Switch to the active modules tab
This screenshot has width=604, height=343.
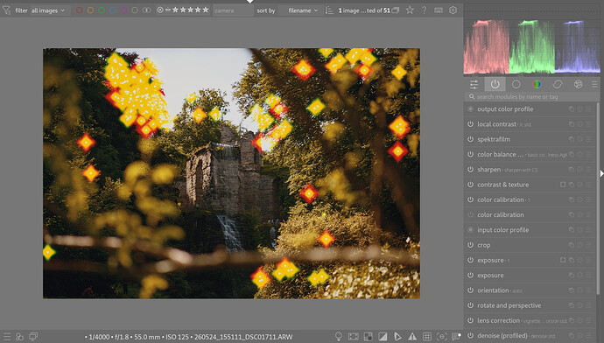coord(495,84)
